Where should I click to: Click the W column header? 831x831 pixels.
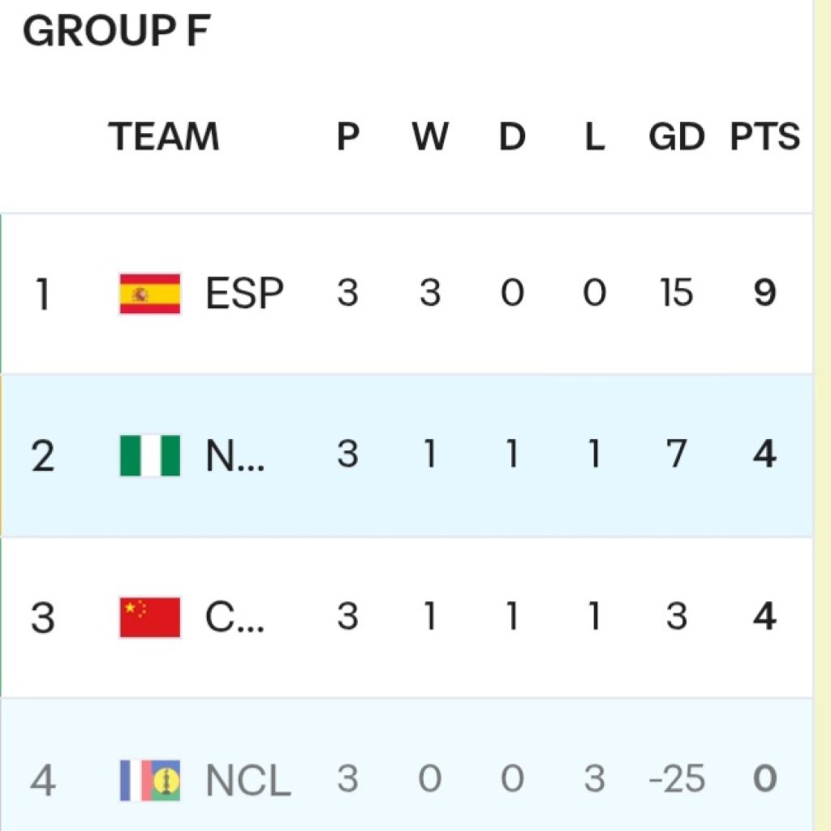pyautogui.click(x=430, y=136)
